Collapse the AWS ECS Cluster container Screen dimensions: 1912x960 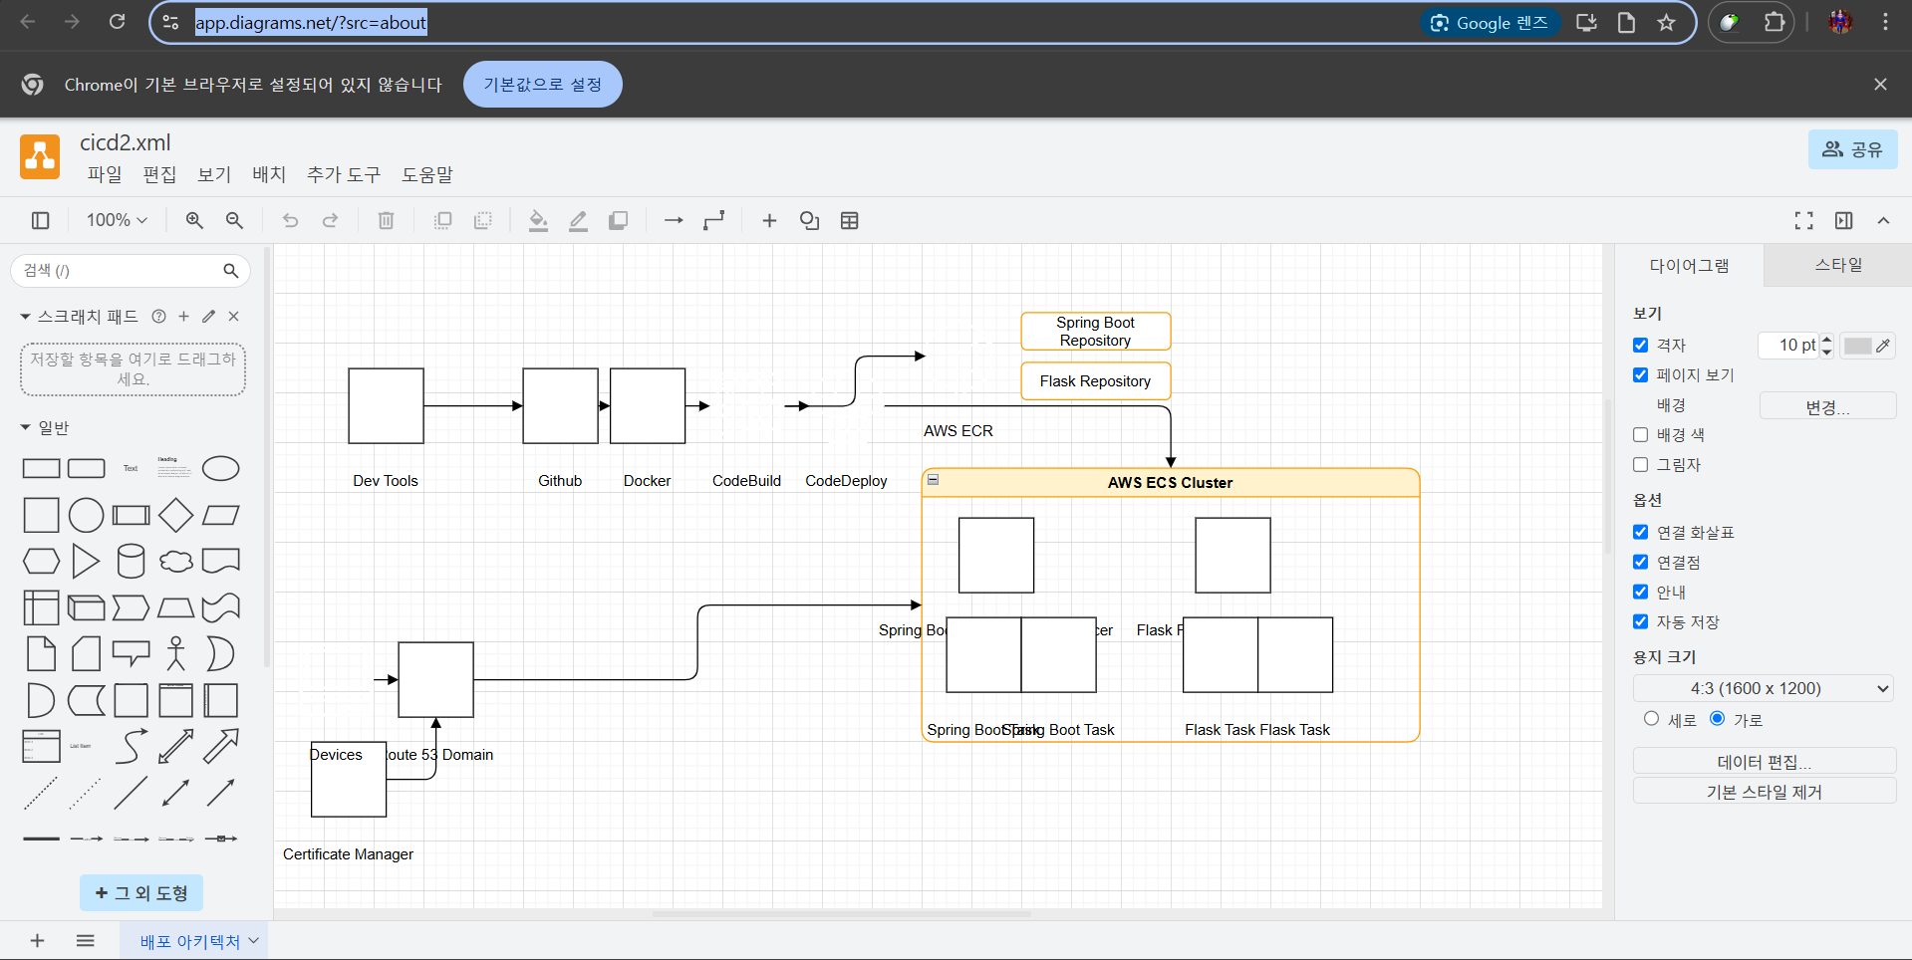tap(934, 480)
